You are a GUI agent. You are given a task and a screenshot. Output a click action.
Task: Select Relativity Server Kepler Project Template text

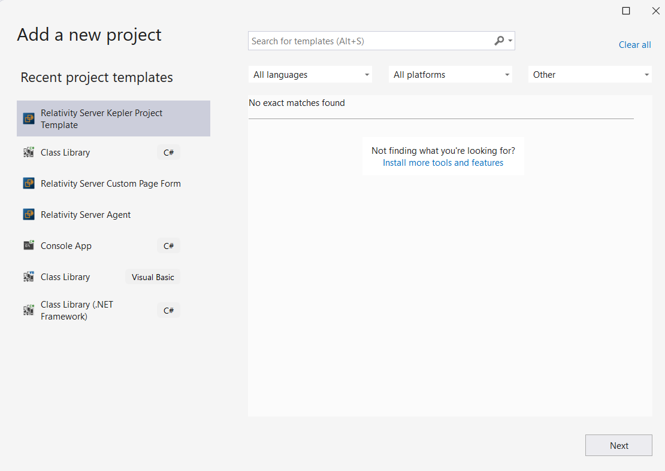[x=101, y=118]
